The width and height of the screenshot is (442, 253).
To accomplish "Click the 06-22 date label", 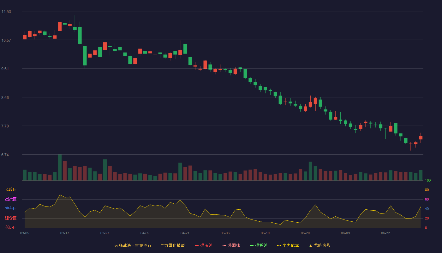I will pos(385,233).
